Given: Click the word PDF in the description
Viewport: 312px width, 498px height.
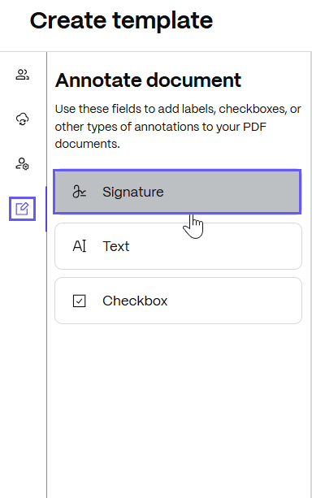Looking at the screenshot, I should coord(255,127).
